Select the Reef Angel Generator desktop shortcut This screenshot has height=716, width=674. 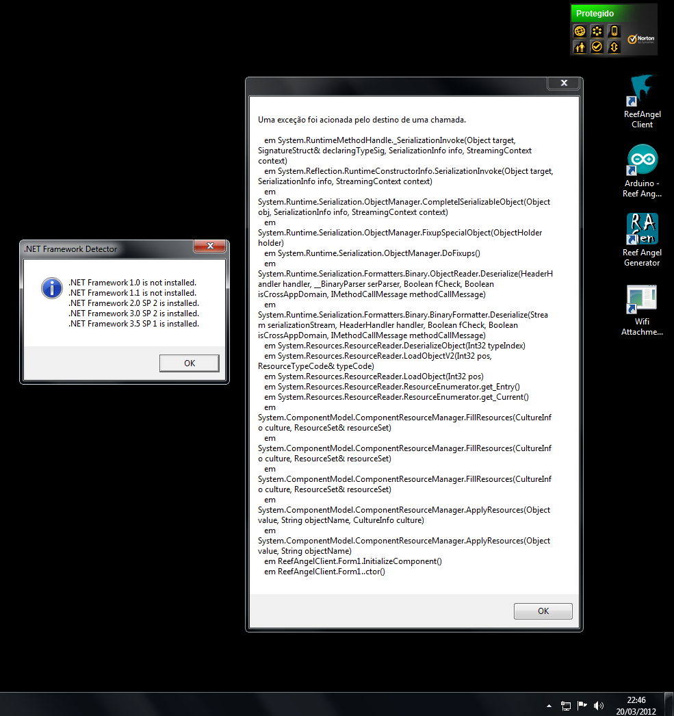642,240
